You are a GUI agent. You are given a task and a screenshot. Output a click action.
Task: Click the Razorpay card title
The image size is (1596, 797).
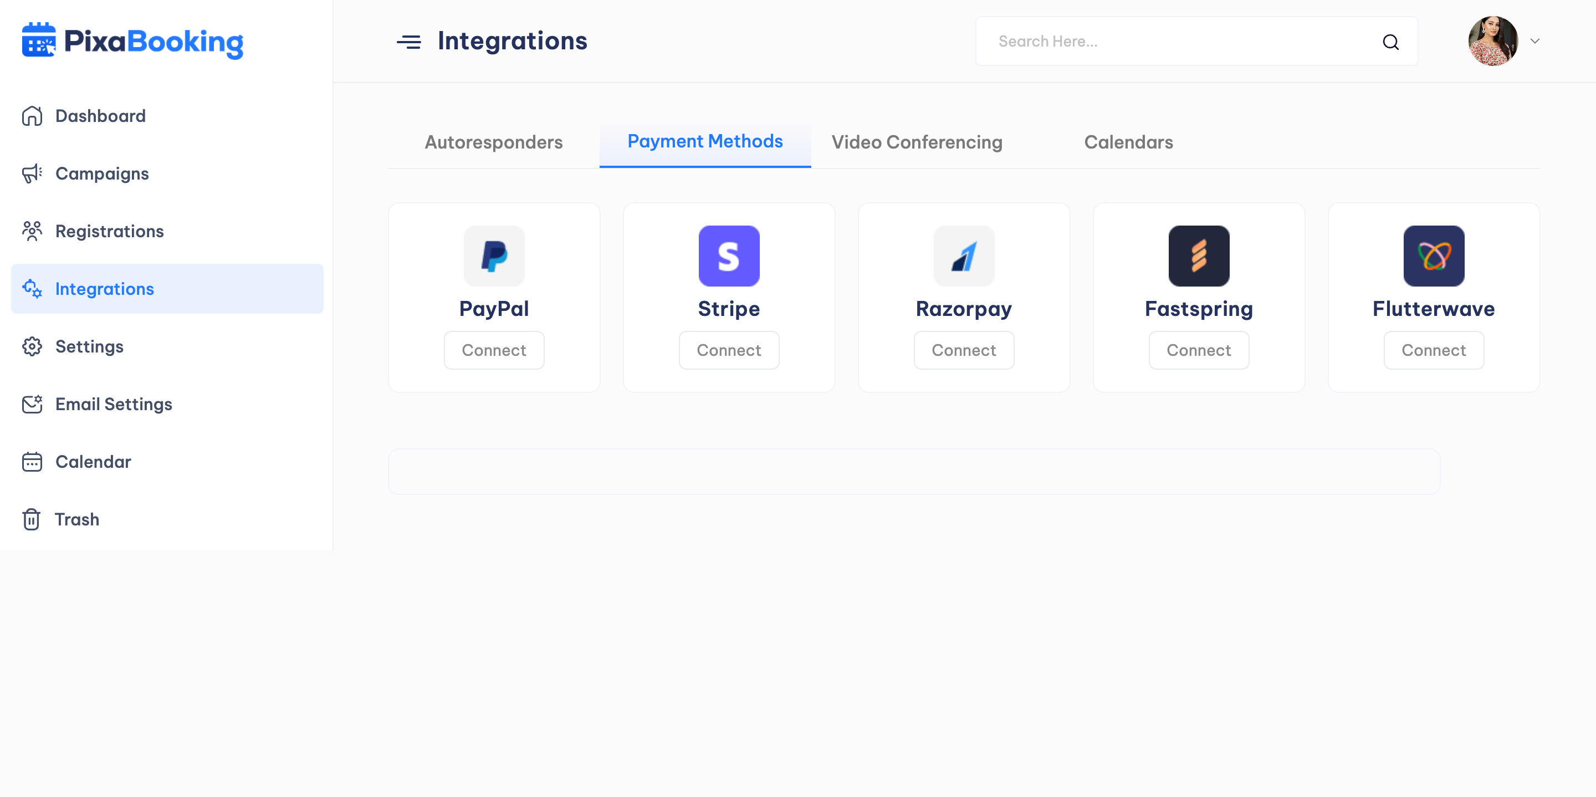pyautogui.click(x=964, y=309)
